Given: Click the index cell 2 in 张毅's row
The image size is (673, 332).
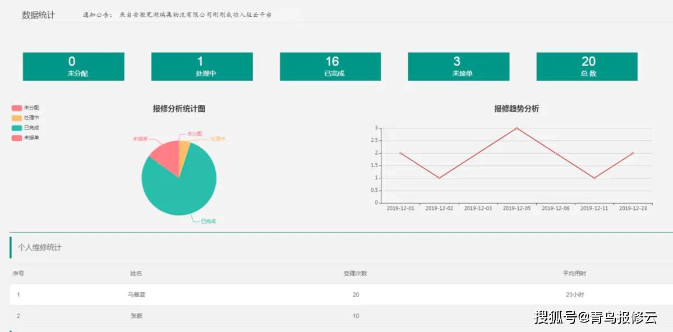Looking at the screenshot, I should [x=19, y=316].
